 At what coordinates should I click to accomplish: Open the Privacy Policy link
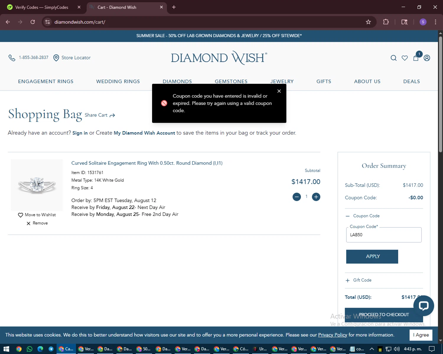click(x=333, y=335)
